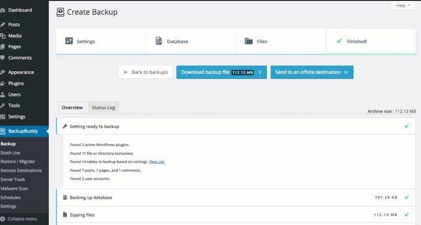Screen dimensions: 421x225
Task: Click the 707.29 KB database size
Action: click(x=386, y=198)
